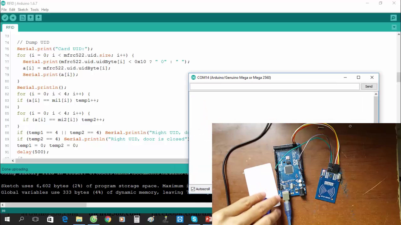Click the Arduino logo in title bar
The width and height of the screenshot is (401, 225).
click(x=3, y=3)
